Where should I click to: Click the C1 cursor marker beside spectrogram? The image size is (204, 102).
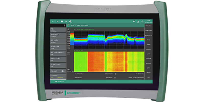click(73, 72)
